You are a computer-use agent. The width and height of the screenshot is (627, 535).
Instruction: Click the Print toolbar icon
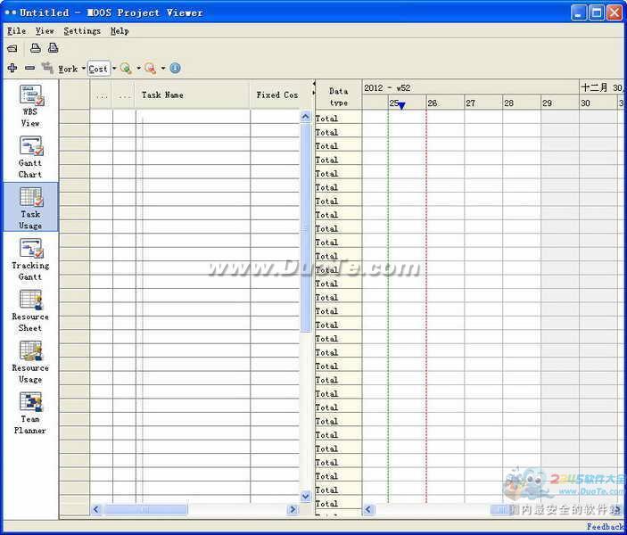coord(36,48)
